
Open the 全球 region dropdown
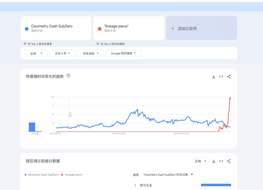(x=36, y=53)
